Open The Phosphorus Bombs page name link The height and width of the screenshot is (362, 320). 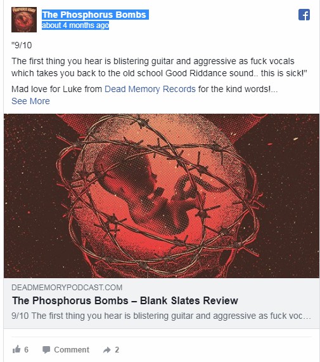[95, 15]
